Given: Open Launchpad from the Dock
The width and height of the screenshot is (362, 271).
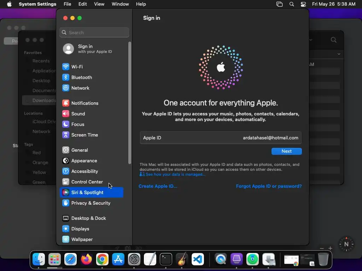Looking at the screenshot, I should (x=54, y=259).
